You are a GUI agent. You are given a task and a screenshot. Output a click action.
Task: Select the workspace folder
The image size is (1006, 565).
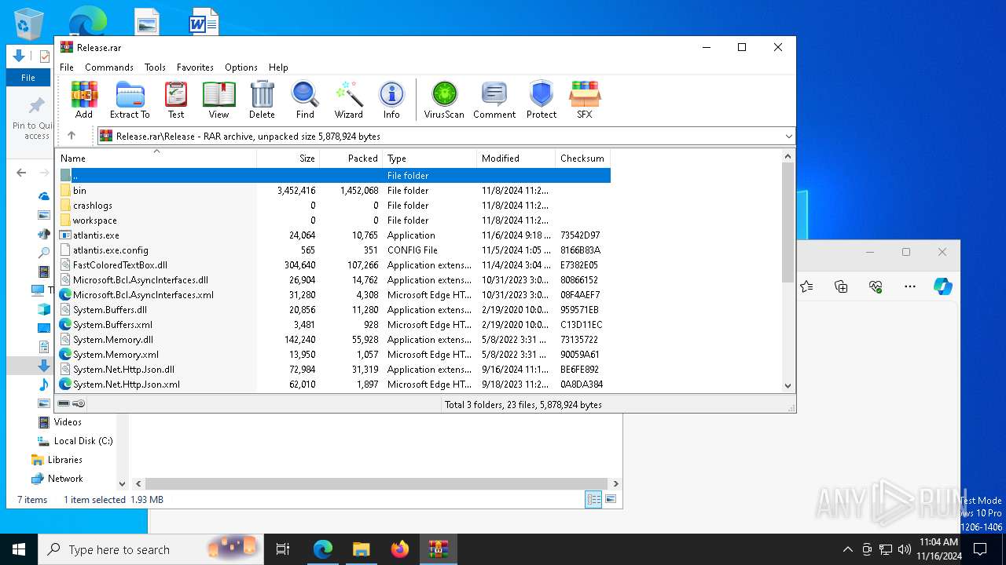tap(334, 221)
